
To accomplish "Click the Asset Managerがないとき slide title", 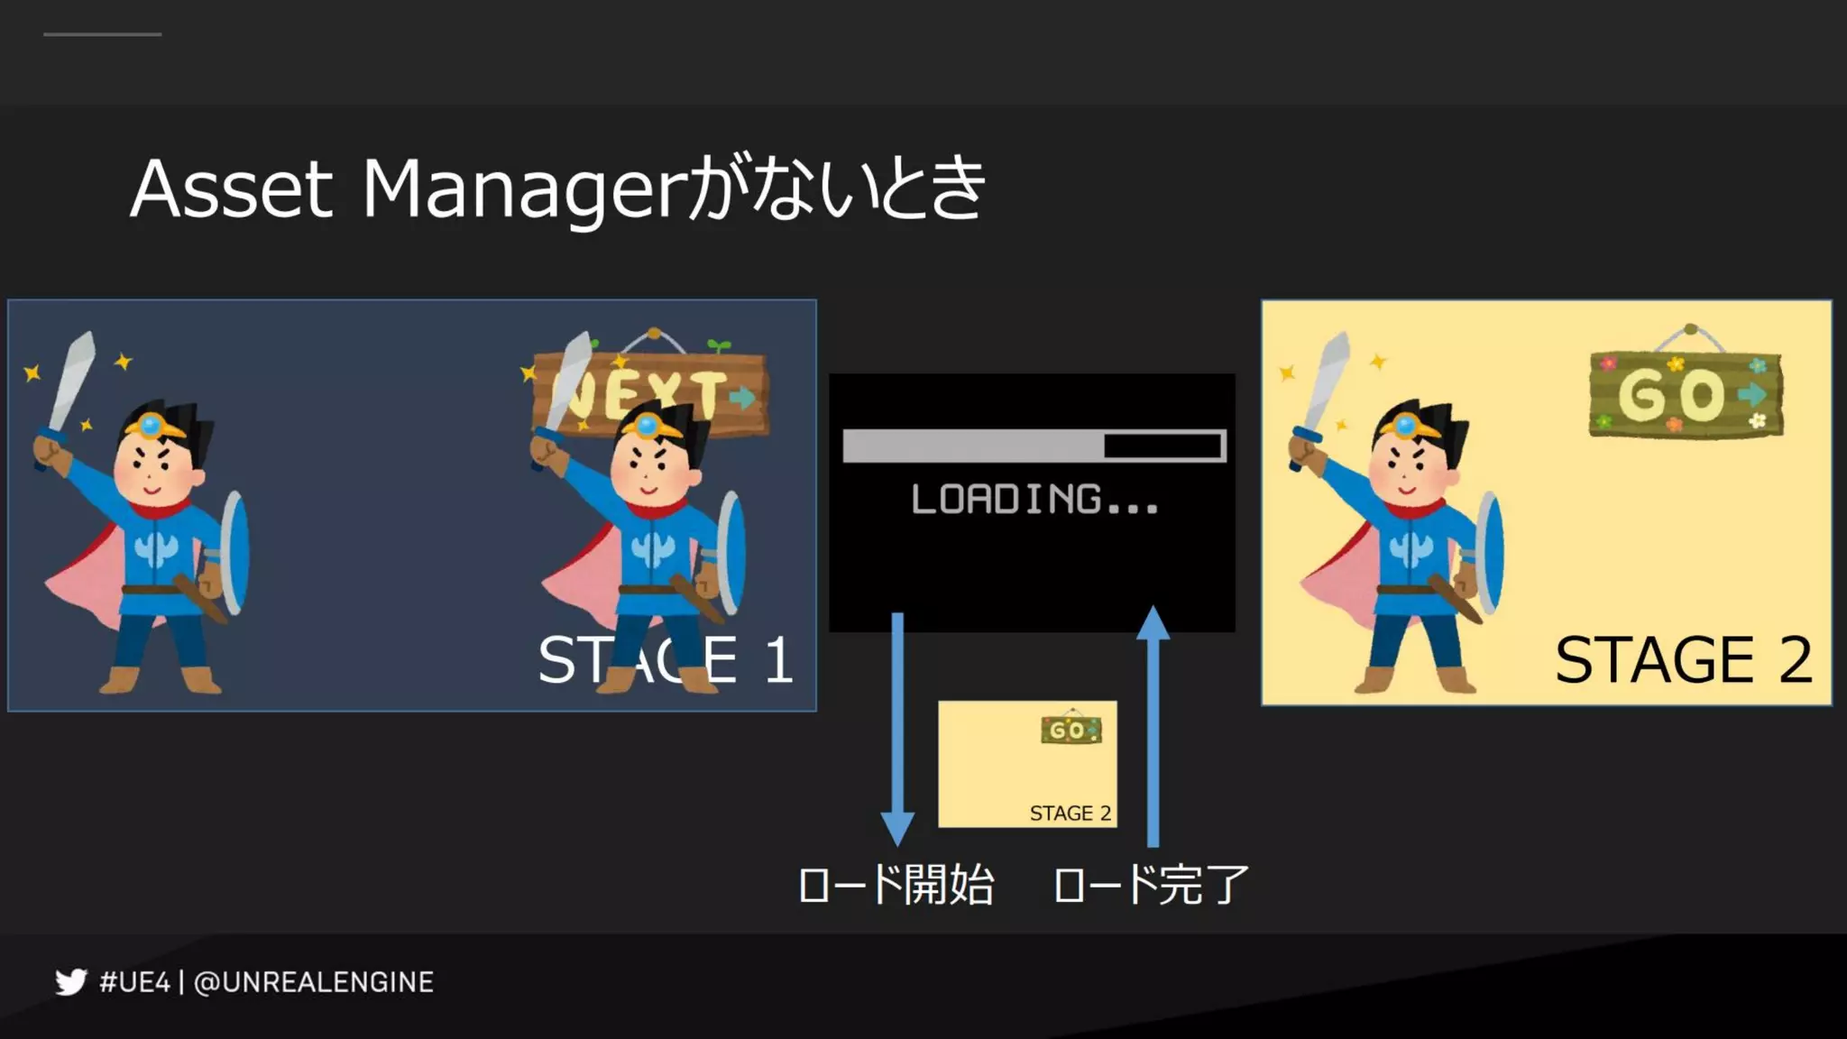I will coord(557,188).
